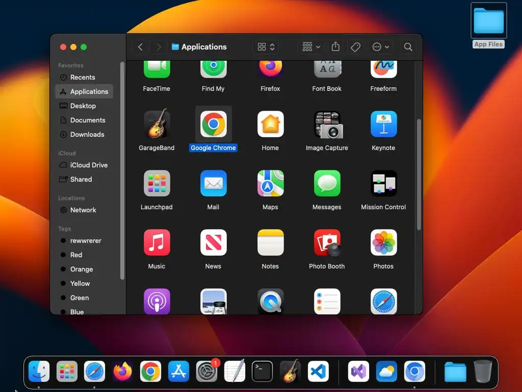Open the Dock folder stack
The image size is (522, 392).
455,372
